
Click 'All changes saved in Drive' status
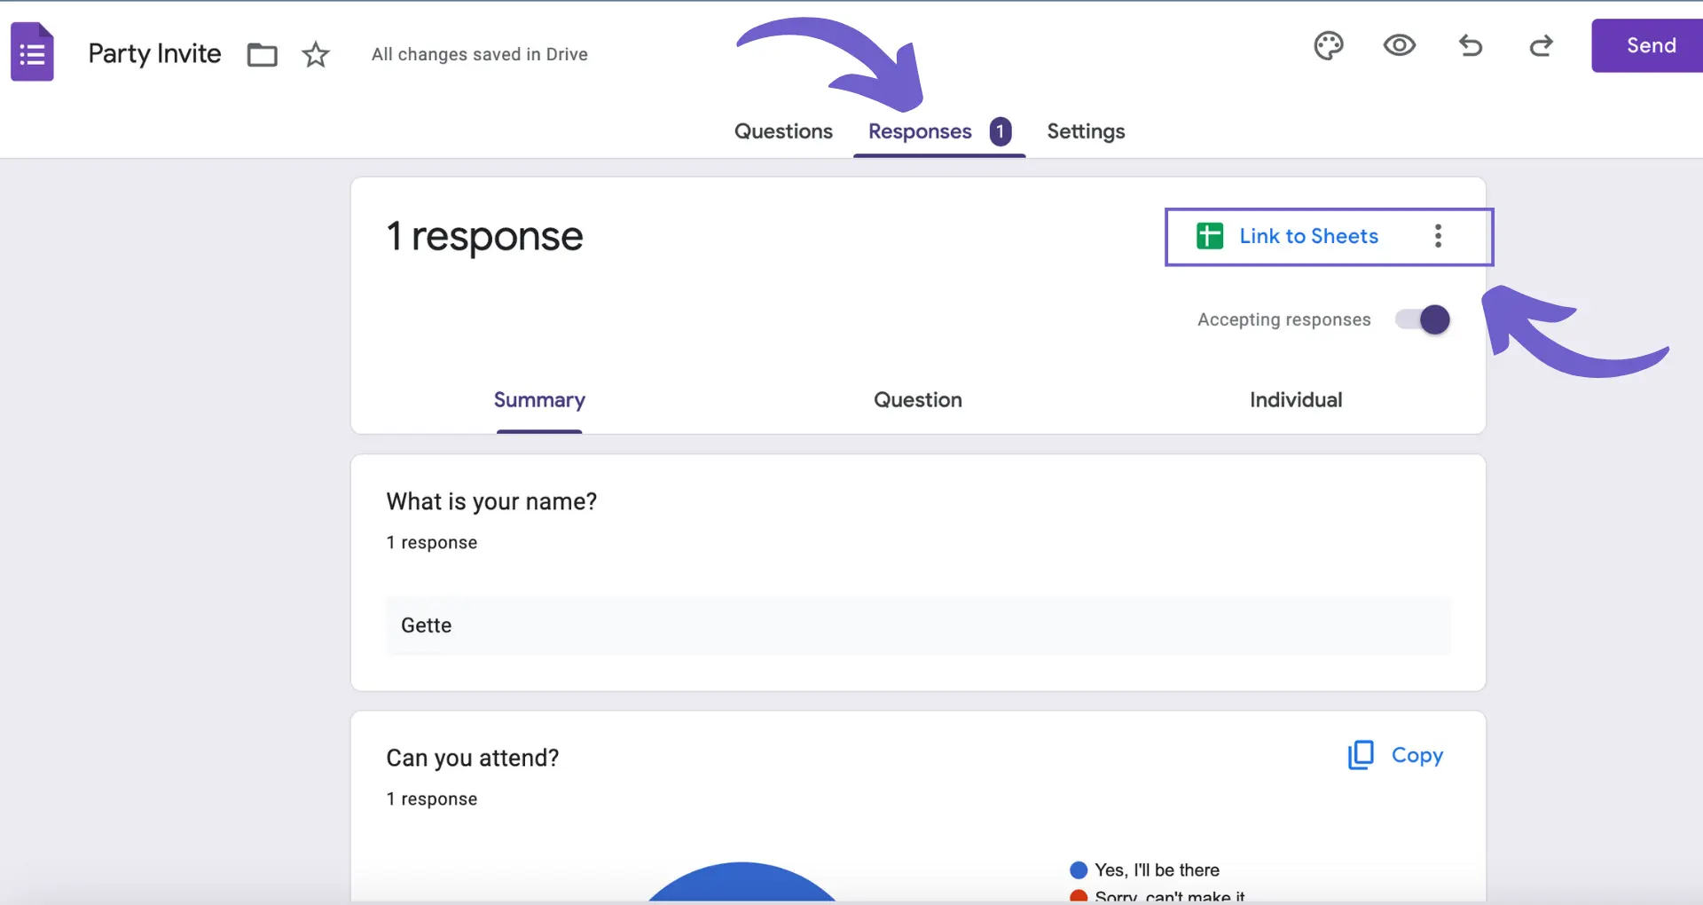click(x=479, y=54)
